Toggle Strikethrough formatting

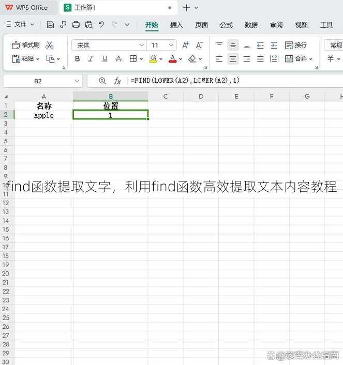click(118, 58)
